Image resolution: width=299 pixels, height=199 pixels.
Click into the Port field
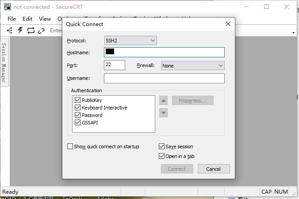click(115, 65)
